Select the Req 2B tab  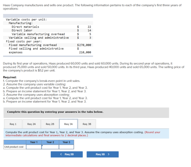[x=50, y=124]
